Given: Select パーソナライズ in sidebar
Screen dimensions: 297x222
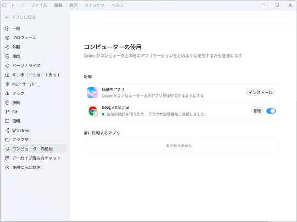Looking at the screenshot, I should pyautogui.click(x=26, y=66).
